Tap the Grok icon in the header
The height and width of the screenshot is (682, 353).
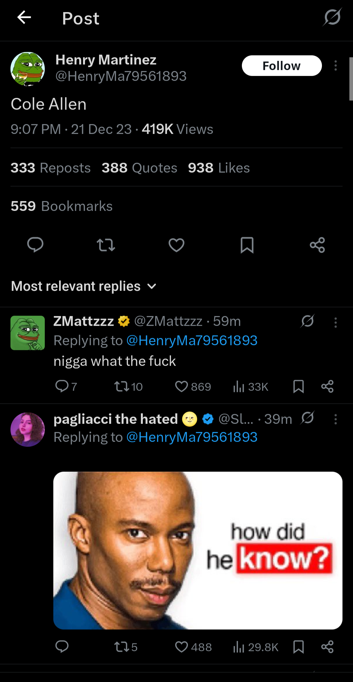[x=332, y=17]
